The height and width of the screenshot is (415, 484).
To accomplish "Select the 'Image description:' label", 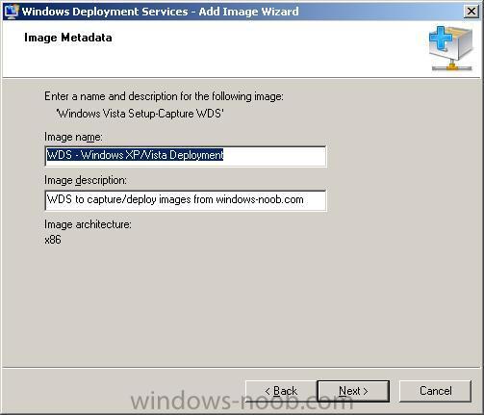I will click(86, 180).
